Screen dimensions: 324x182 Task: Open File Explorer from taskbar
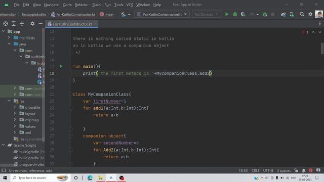click(x=100, y=177)
